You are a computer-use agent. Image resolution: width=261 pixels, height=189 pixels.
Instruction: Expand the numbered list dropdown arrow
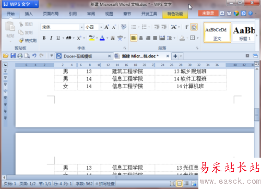(149, 27)
